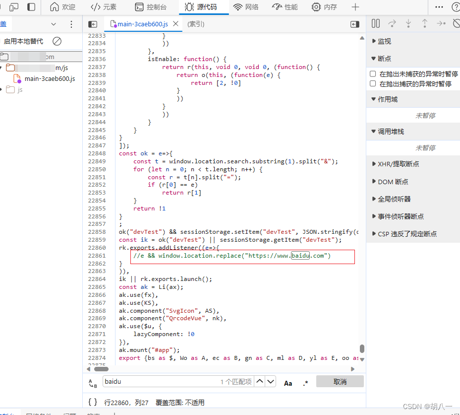Click horizontal scrollbar thumb in editor
The image size is (460, 415).
pos(101,369)
